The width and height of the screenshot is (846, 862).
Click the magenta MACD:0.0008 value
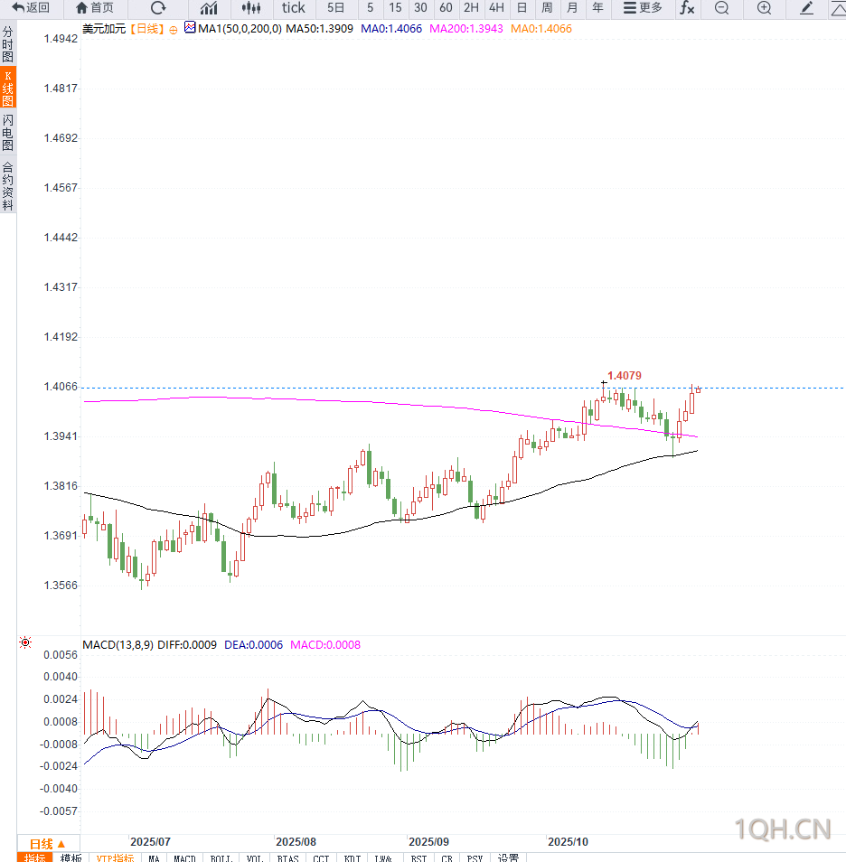pos(325,645)
